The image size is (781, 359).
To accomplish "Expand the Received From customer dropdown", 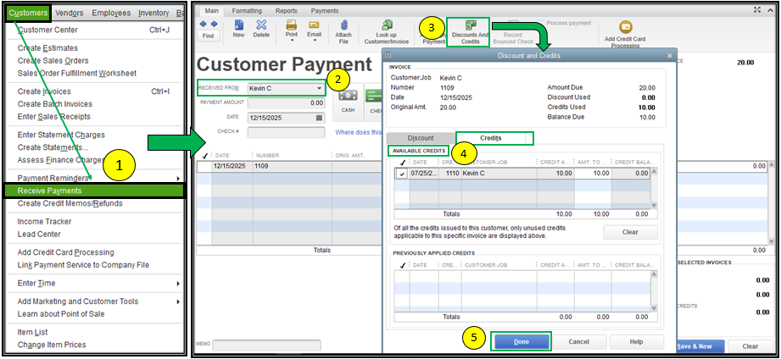I will click(x=319, y=88).
